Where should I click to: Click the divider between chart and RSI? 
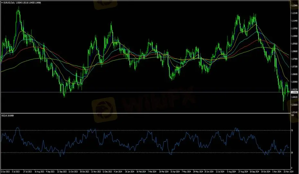145,113
